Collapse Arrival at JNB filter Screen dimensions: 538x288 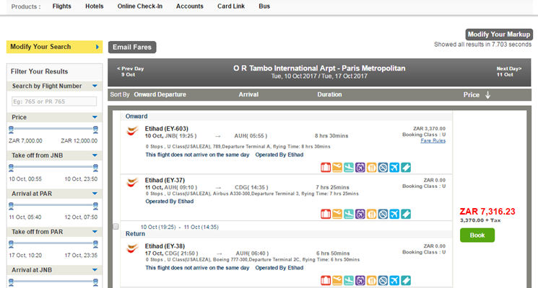tap(95, 270)
